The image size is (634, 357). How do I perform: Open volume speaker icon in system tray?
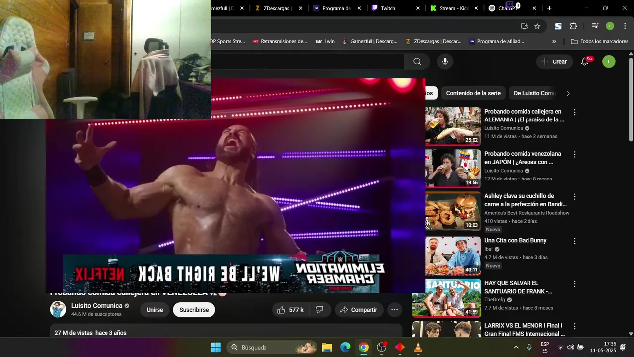coord(570,347)
